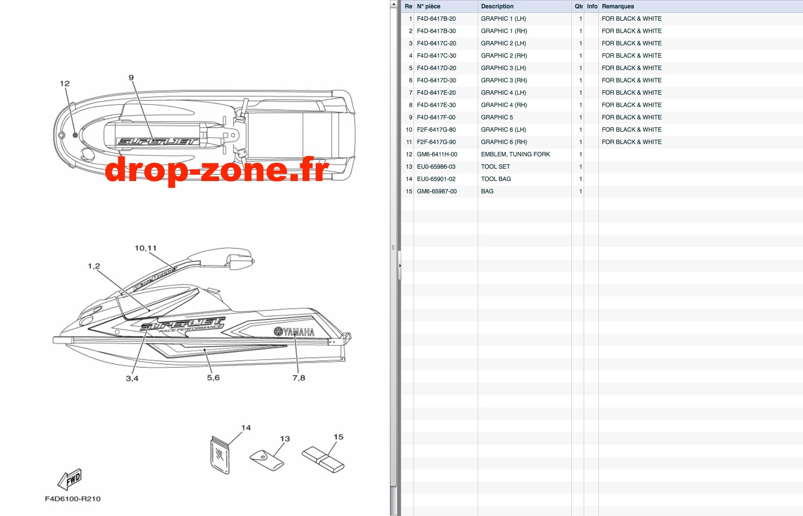Select part number F4D-6417B-20
Viewport: 803px width, 516px height.
(x=436, y=19)
